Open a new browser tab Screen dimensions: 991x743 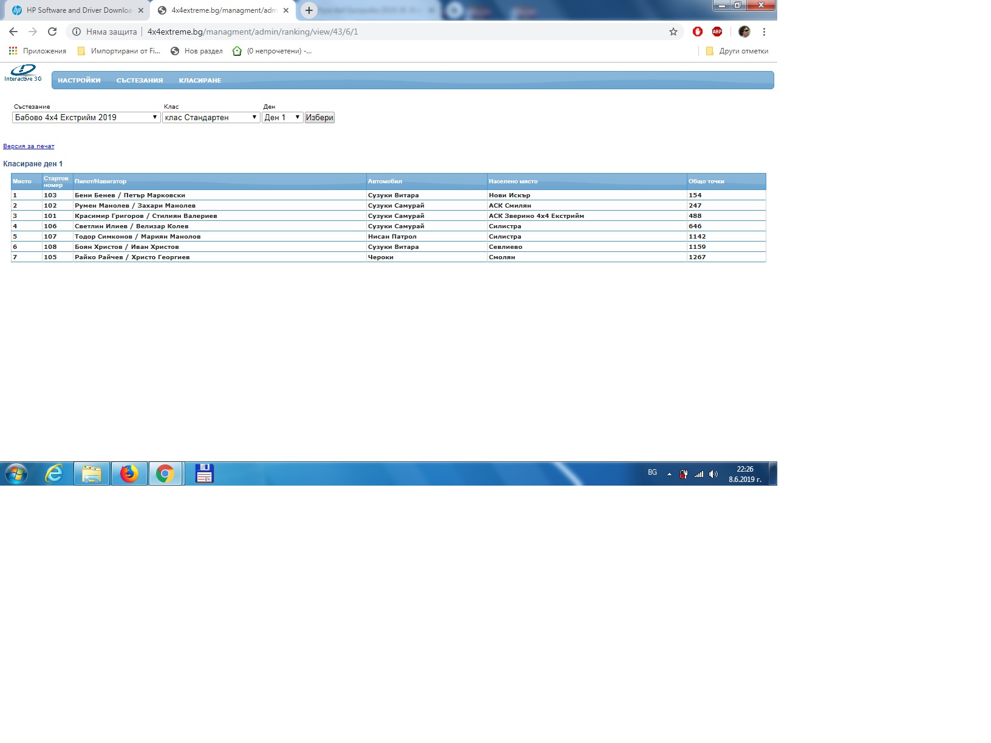click(309, 10)
